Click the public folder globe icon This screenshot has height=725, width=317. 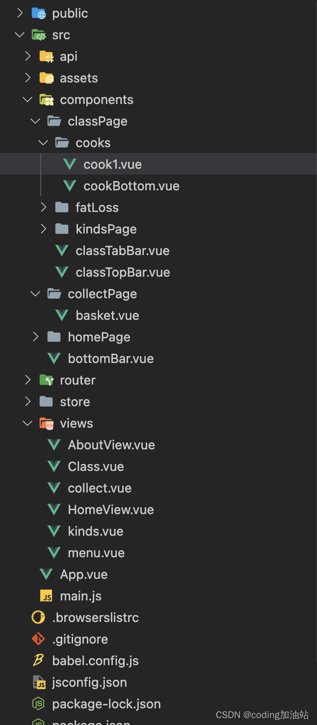click(38, 13)
